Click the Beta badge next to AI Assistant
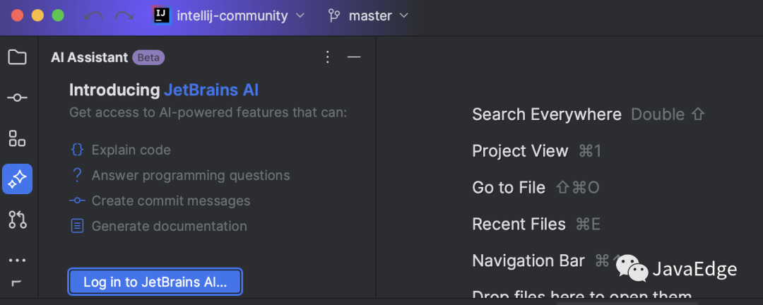 click(148, 57)
